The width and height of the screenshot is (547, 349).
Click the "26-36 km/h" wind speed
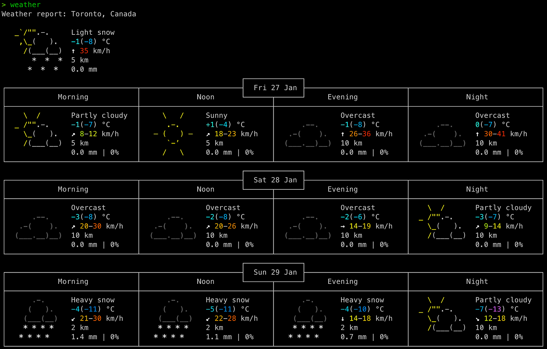click(371, 134)
